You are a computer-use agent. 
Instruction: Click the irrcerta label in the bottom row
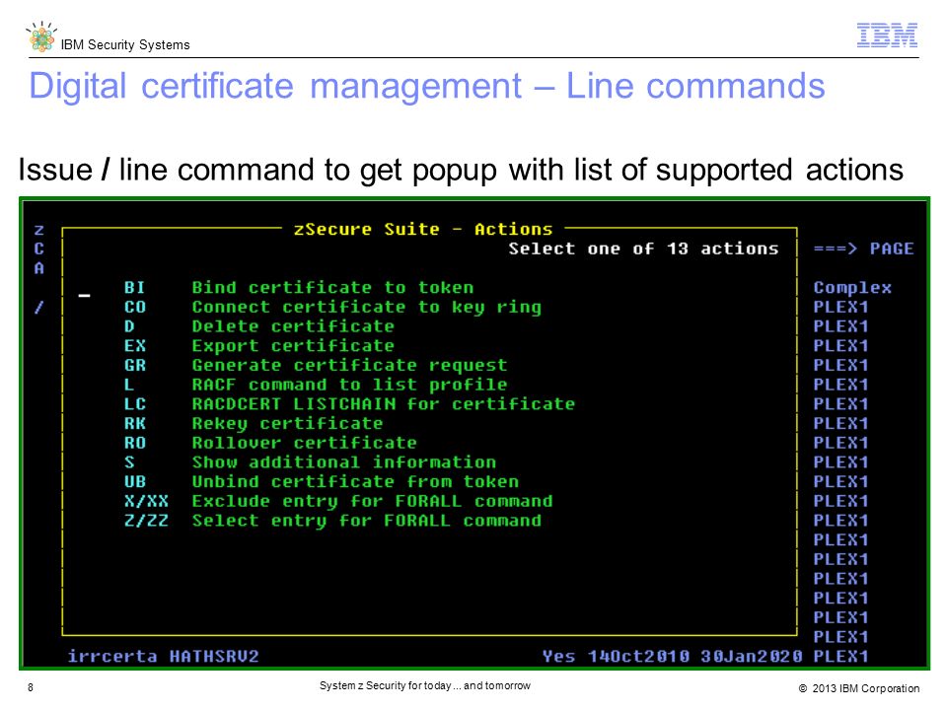pyautogui.click(x=112, y=657)
